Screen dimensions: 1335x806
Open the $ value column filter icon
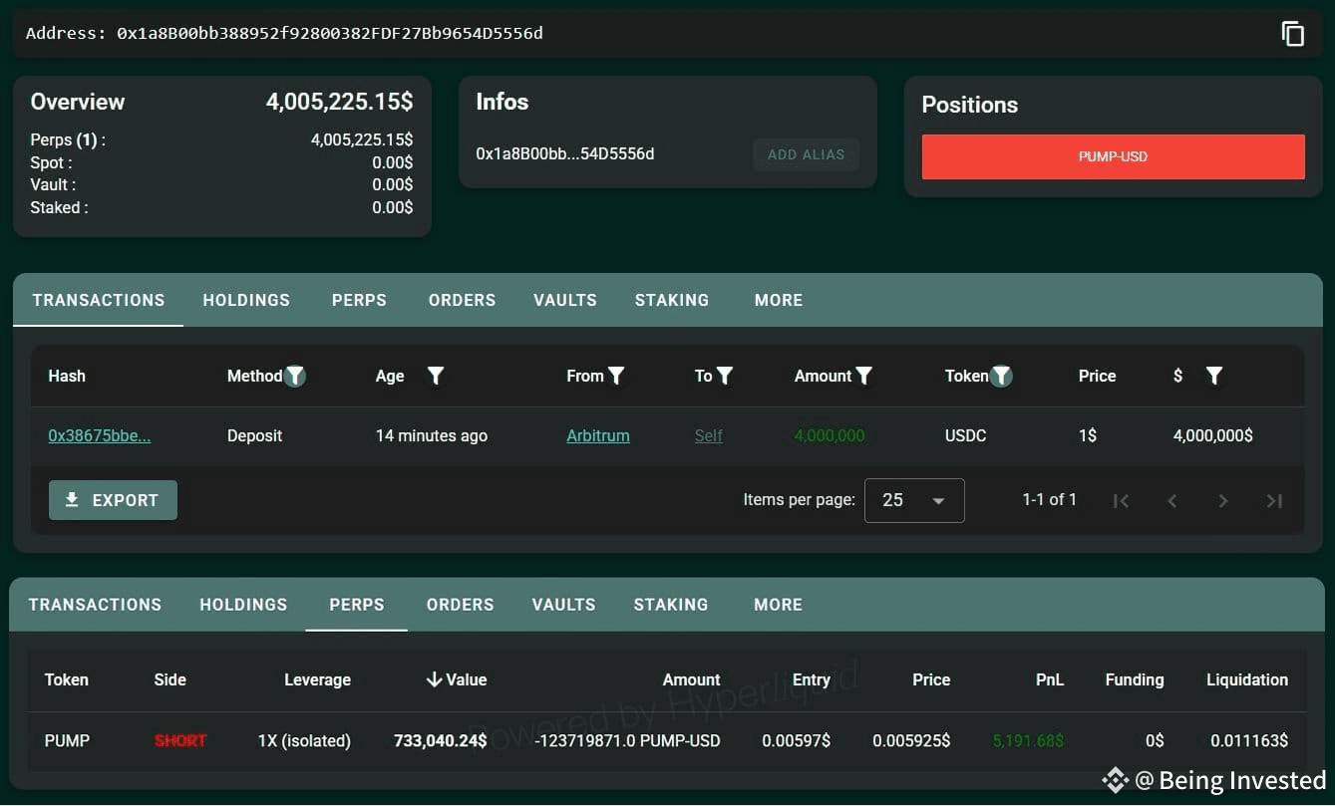1213,376
